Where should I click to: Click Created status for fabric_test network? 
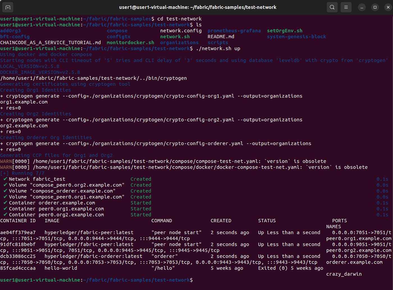point(141,179)
